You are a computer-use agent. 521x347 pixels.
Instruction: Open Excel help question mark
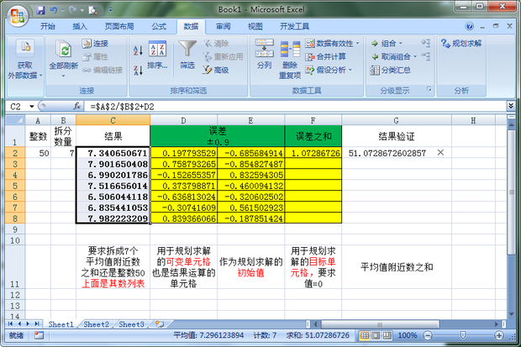(x=469, y=26)
